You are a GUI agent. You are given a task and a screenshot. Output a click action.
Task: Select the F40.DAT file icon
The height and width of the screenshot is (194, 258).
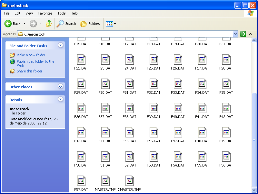[178, 108]
